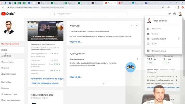Expand ranking place arrow 5 из 10
The height and width of the screenshot is (104, 185).
click(x=58, y=54)
